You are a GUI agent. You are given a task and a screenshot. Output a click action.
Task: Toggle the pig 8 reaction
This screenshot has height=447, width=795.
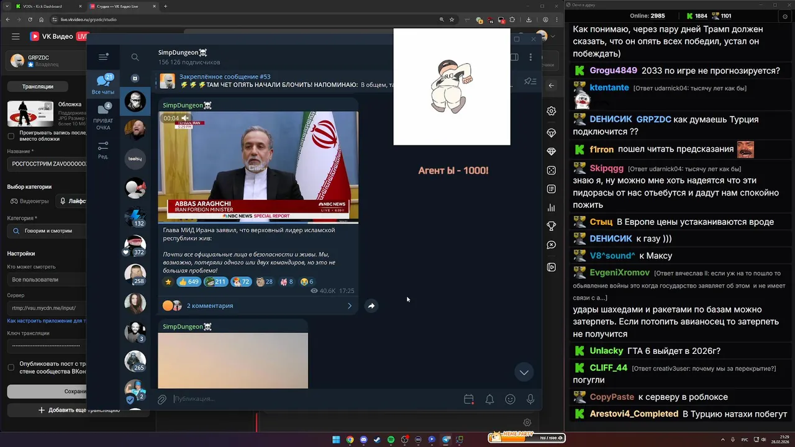[286, 282]
